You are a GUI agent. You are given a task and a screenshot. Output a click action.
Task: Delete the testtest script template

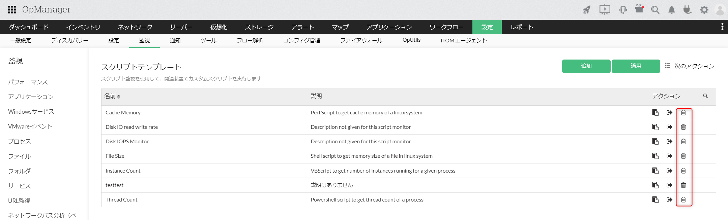tap(683, 185)
